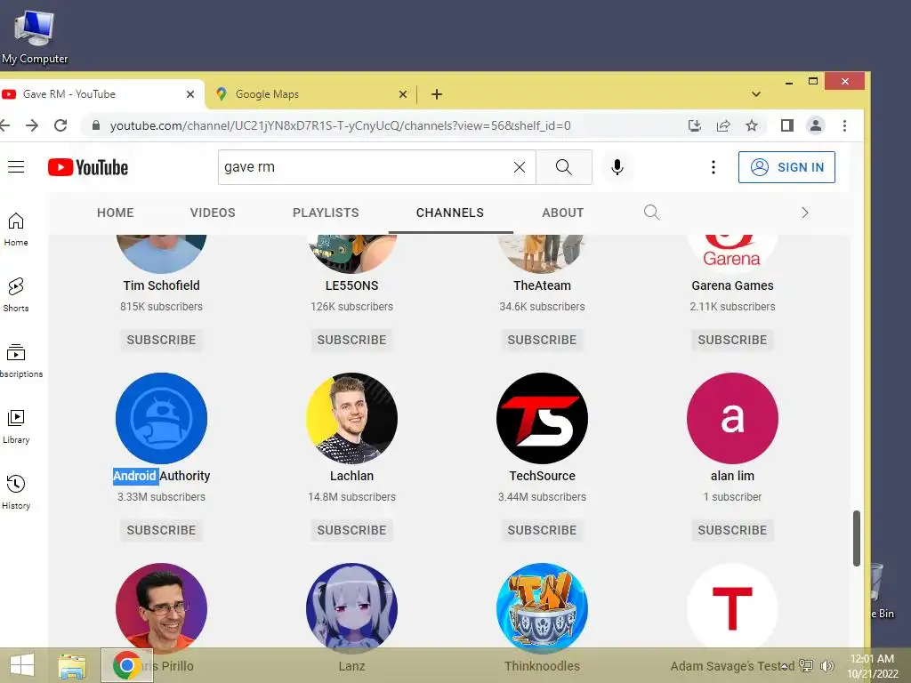The height and width of the screenshot is (683, 911).
Task: Open the YouTube hamburger guide menu
Action: click(x=16, y=167)
